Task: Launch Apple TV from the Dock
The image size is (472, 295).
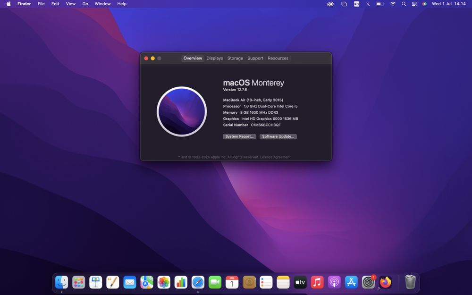Action: (x=300, y=282)
